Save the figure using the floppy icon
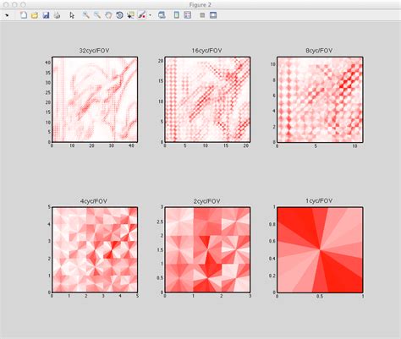The image size is (401, 339). [x=46, y=15]
